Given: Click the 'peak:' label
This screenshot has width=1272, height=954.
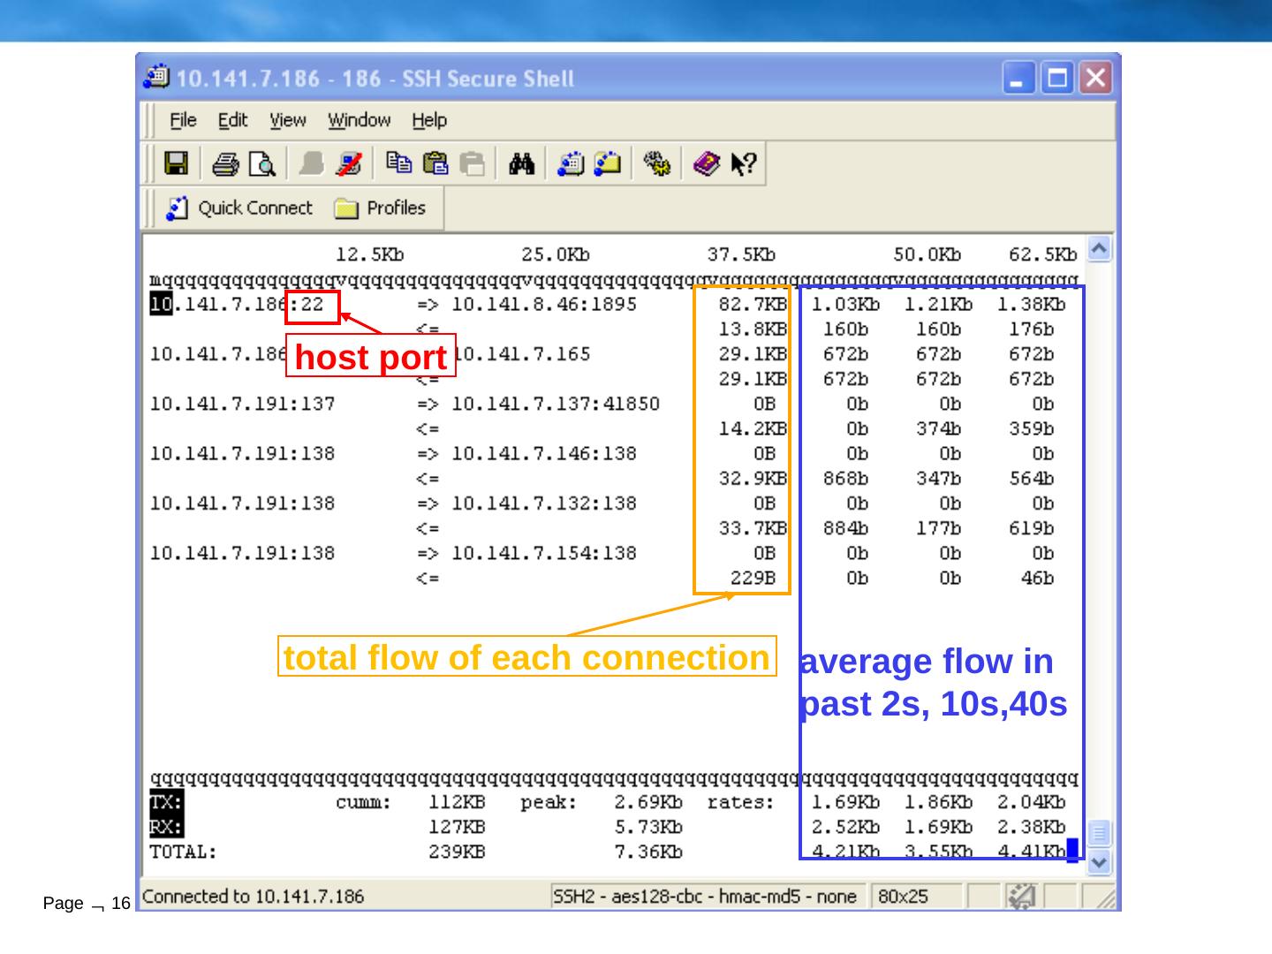Looking at the screenshot, I should [549, 803].
